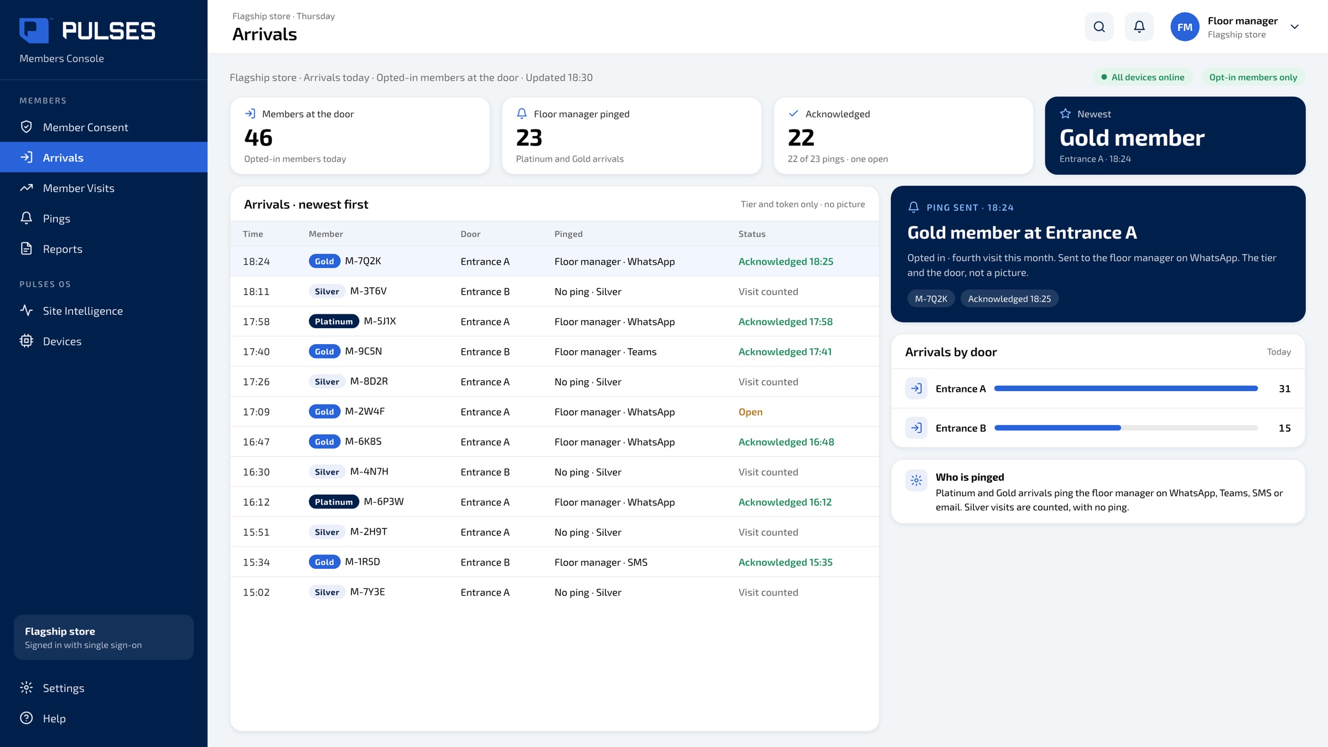Click Floor manager pinged bell icon

click(x=522, y=113)
